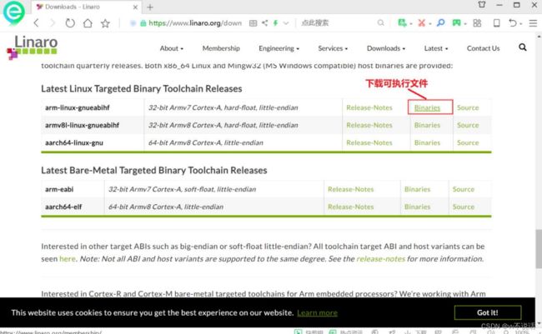Screen dimensions: 542x334
Task: Click the page vertical scrollbar thumb
Action: coord(539,249)
